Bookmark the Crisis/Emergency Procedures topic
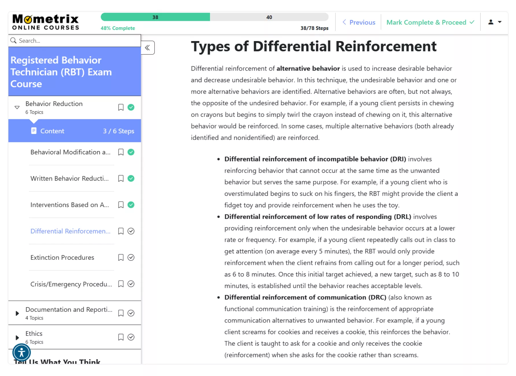 point(121,284)
